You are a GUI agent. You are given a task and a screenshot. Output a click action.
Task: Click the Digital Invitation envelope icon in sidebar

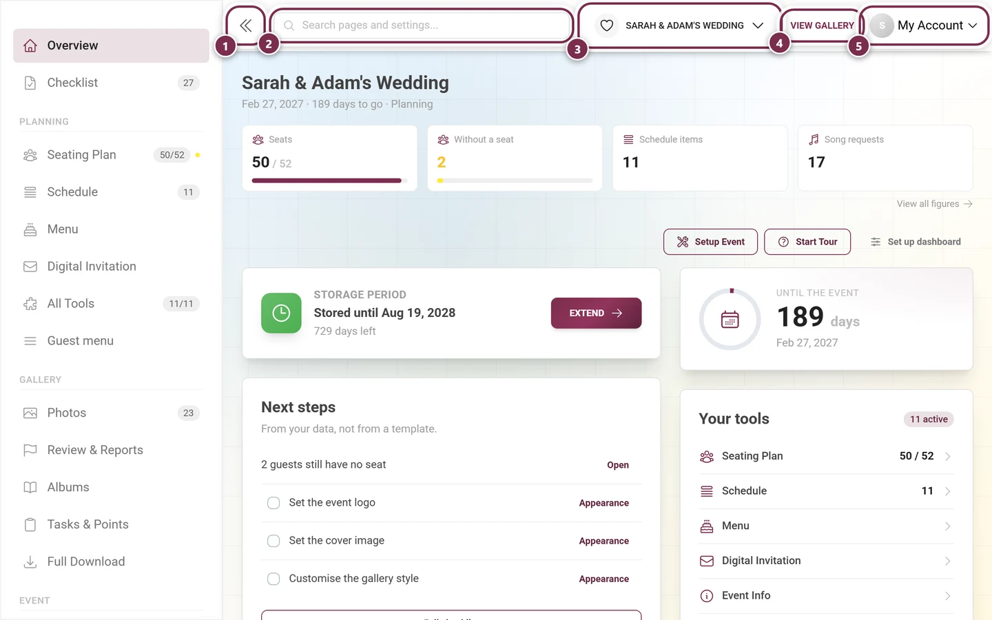coord(30,267)
